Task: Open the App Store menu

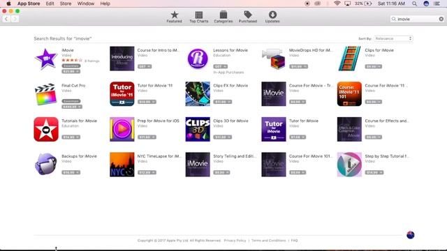Action: click(29, 3)
